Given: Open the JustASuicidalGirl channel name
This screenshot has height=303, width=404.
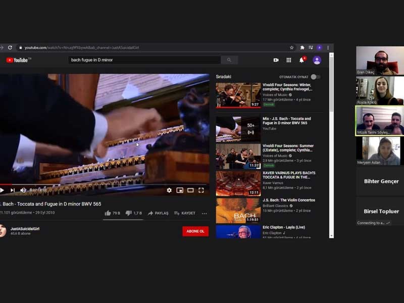Looking at the screenshot, I should [25, 229].
